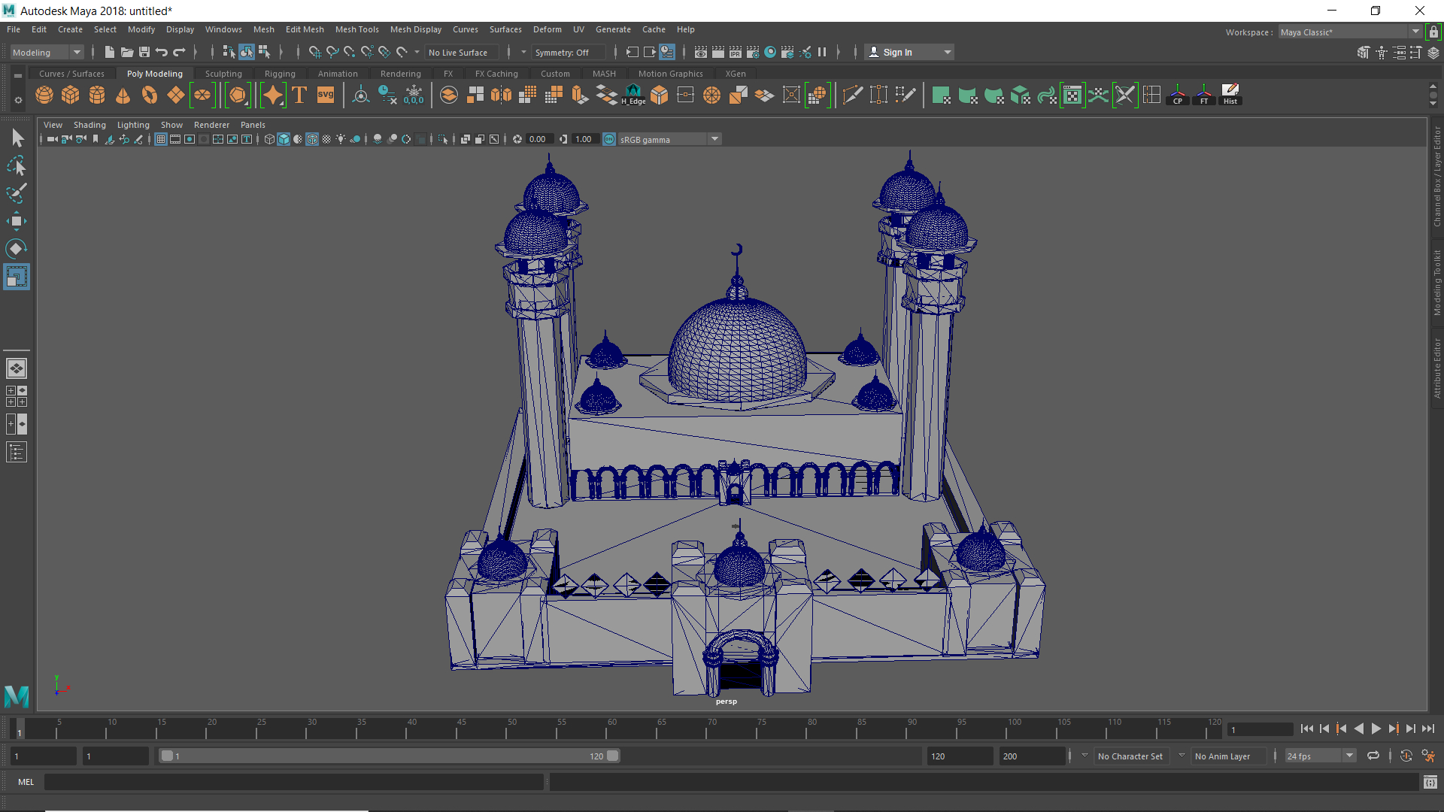This screenshot has height=812, width=1444.
Task: Create a polygon cube
Action: 71,95
